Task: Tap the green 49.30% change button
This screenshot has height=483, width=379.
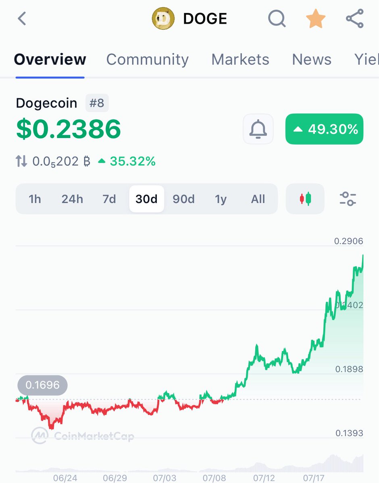Action: pyautogui.click(x=324, y=129)
